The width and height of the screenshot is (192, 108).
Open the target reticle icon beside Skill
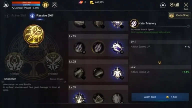(x=163, y=5)
